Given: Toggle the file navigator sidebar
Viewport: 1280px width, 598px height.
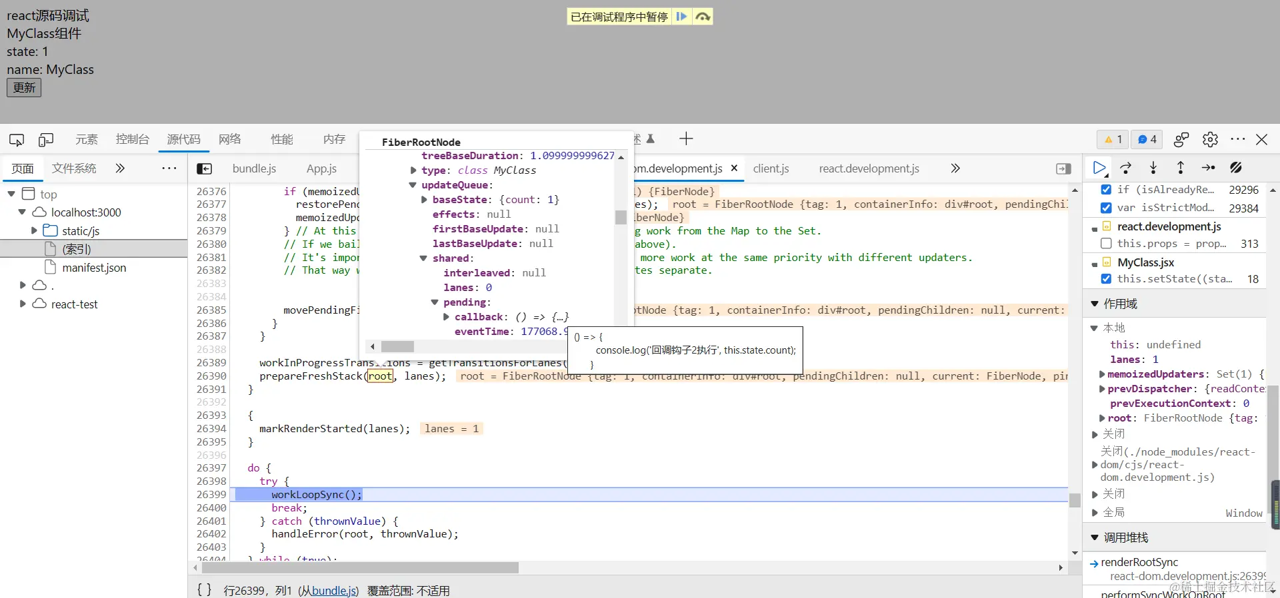Looking at the screenshot, I should click(205, 169).
